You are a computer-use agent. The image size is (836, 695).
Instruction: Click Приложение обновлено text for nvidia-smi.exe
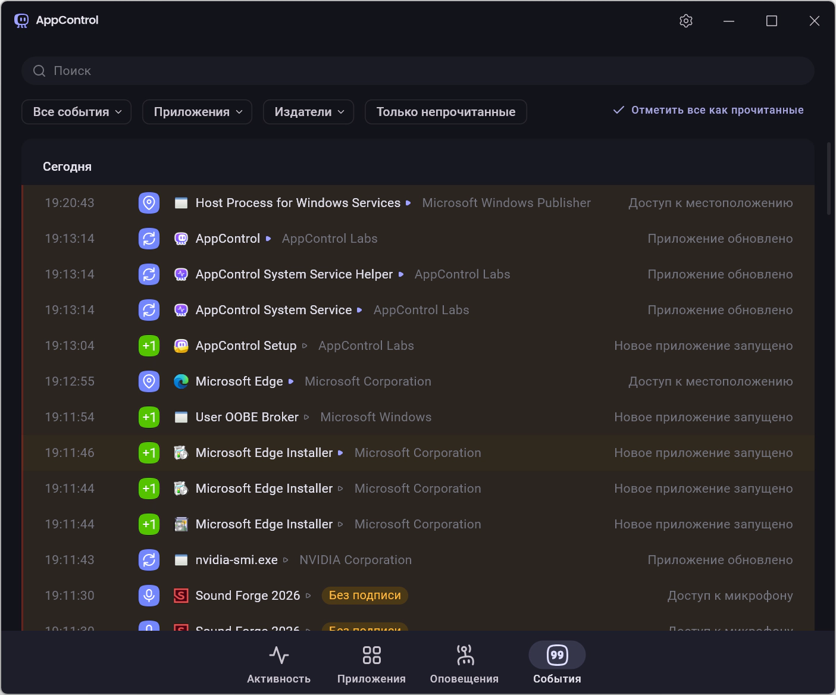pos(720,560)
